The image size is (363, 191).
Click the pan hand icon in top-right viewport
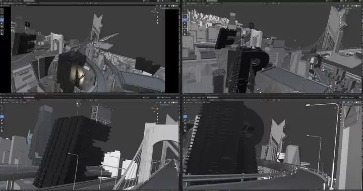coord(340,20)
